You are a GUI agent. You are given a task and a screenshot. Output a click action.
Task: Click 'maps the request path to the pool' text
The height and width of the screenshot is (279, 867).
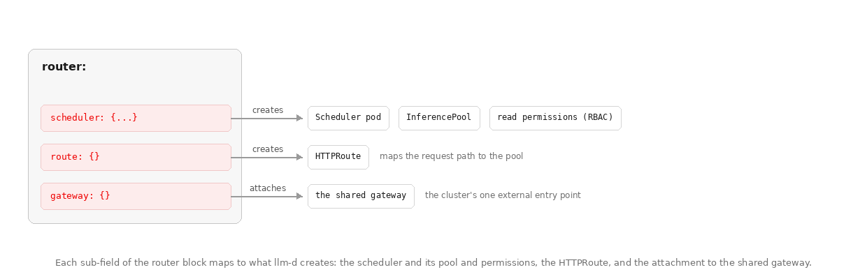(451, 156)
